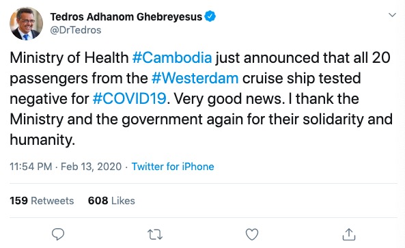Click the tweet text starting Ministry of Health

coord(201,98)
